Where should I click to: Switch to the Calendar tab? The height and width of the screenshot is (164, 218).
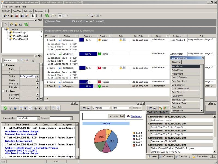(28, 11)
